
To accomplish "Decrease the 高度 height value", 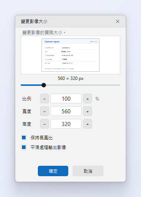I will (x=45, y=124).
